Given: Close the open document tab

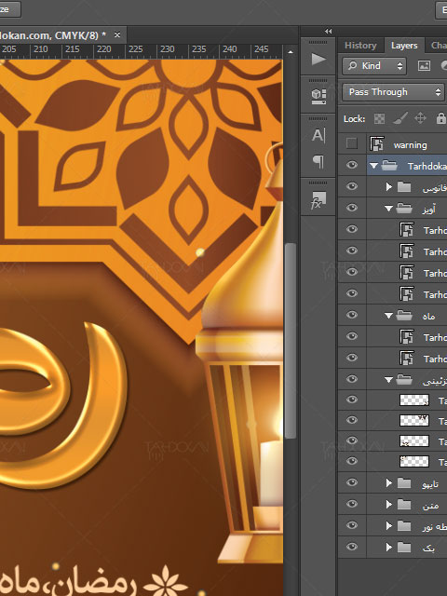Looking at the screenshot, I should (117, 35).
